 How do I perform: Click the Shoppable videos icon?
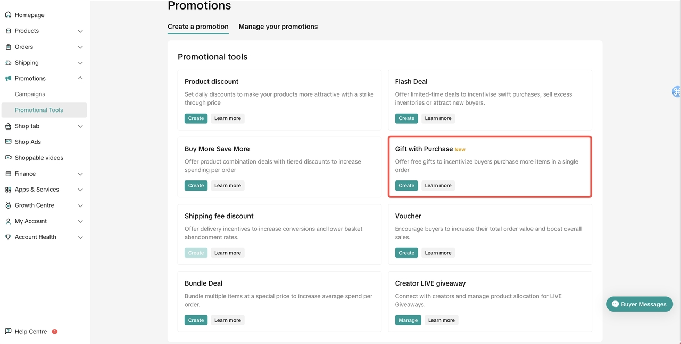click(8, 158)
